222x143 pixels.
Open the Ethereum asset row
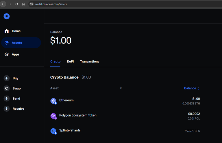[x=125, y=101]
